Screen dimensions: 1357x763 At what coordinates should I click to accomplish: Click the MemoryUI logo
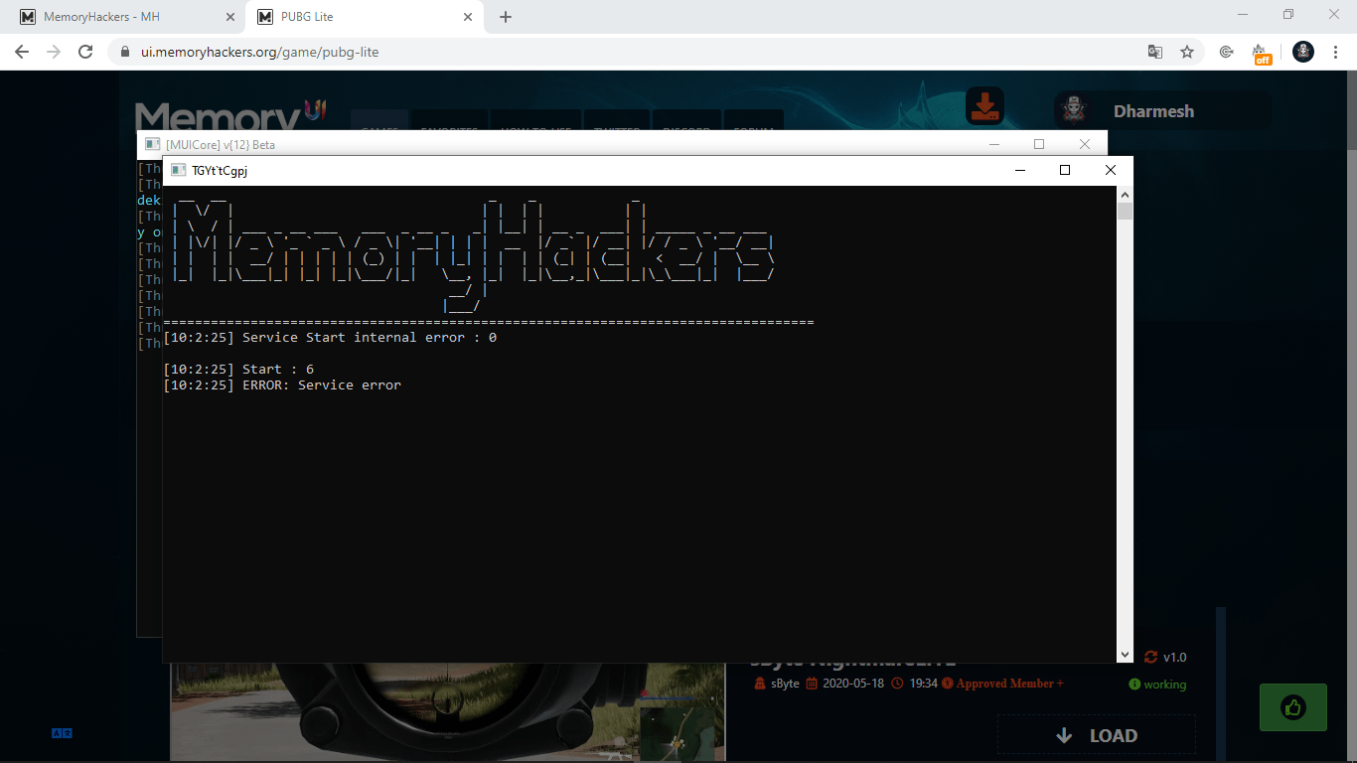click(x=230, y=114)
